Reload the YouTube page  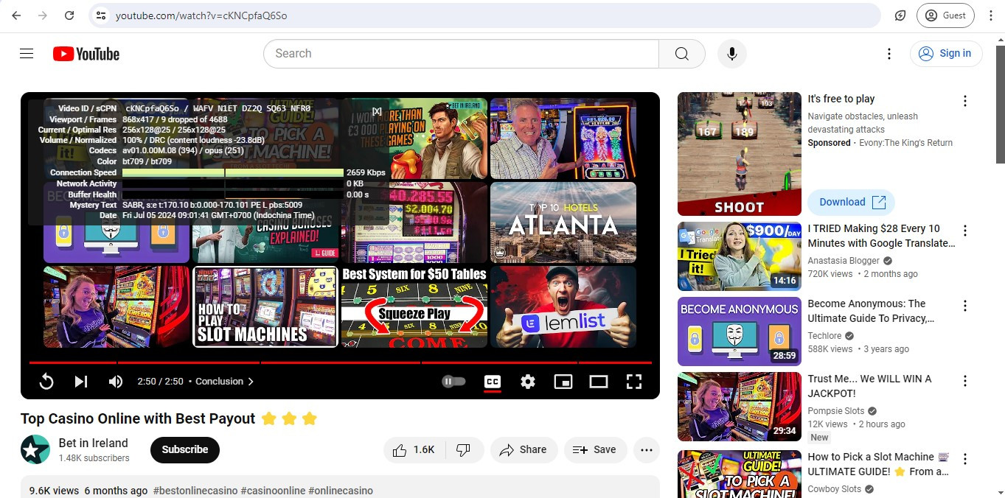69,15
